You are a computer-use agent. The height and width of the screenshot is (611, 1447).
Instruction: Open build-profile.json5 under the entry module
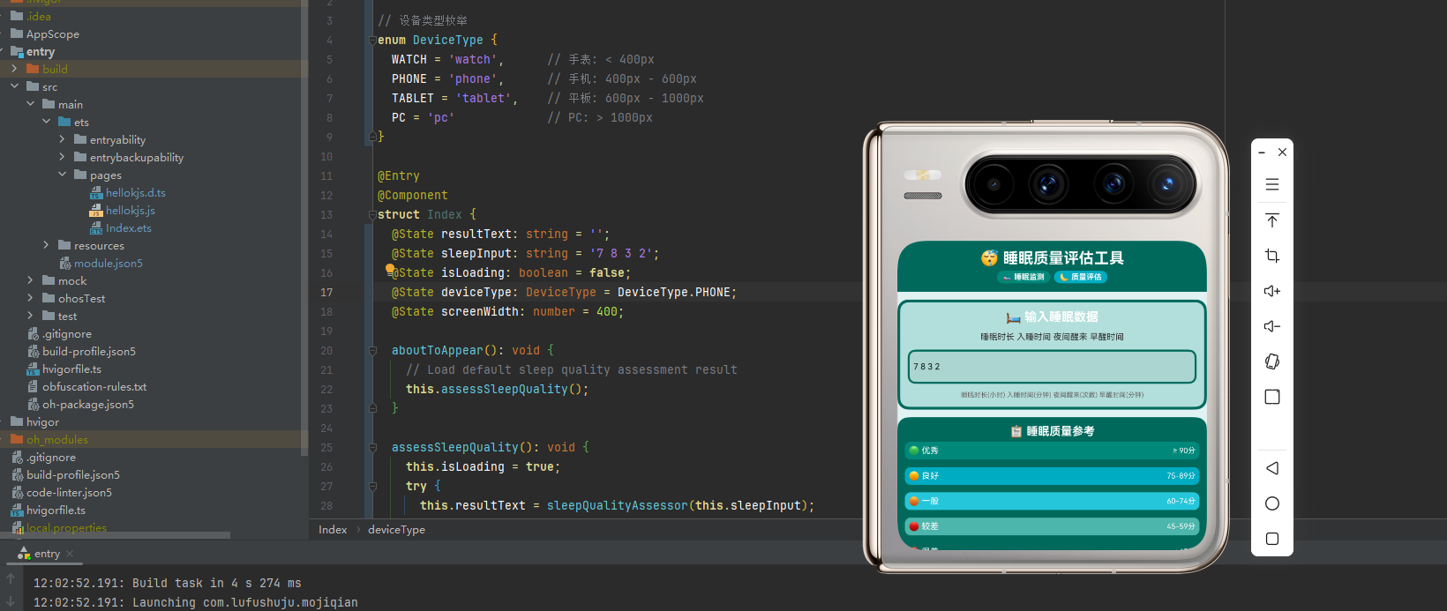[89, 352]
